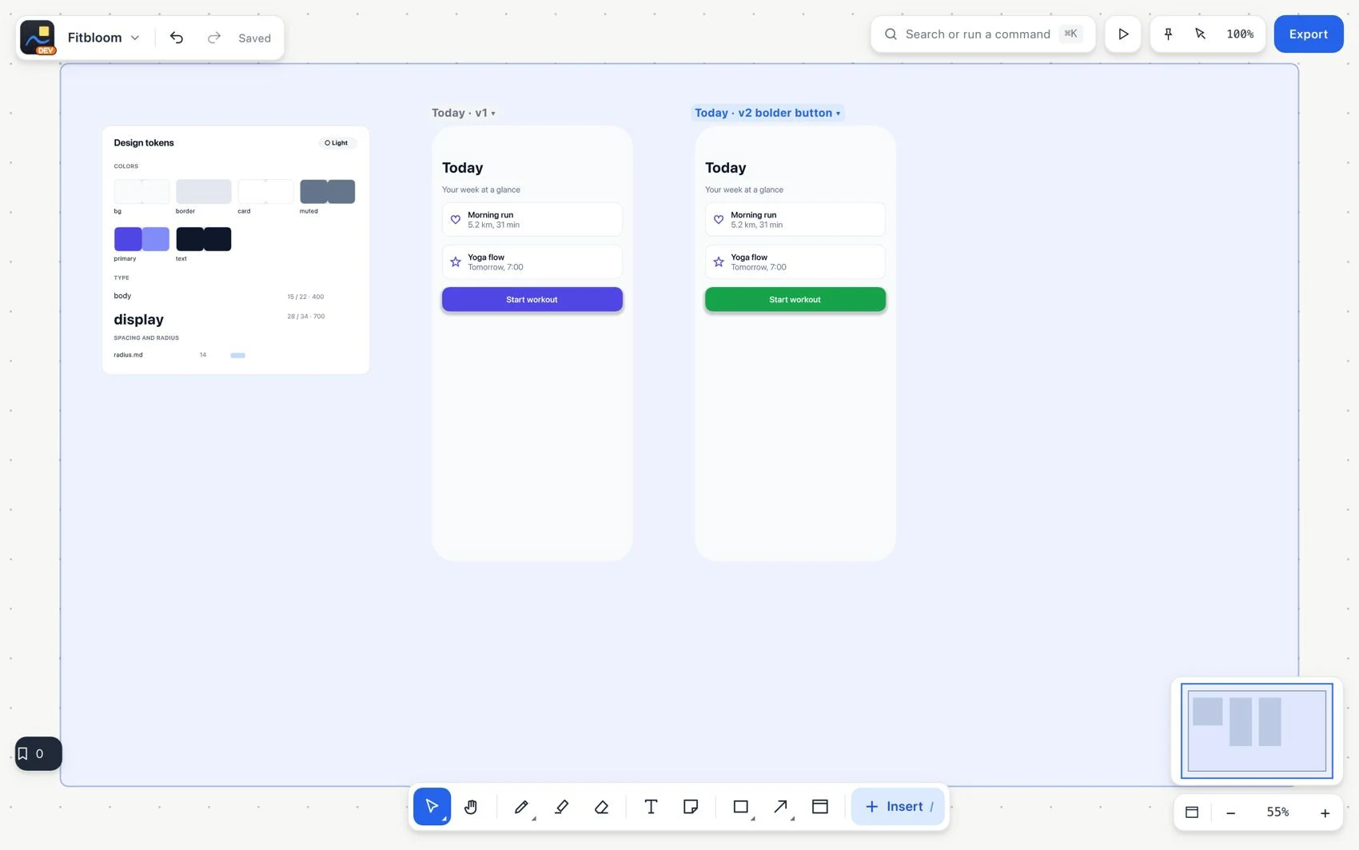1359x850 pixels.
Task: Pick the highlighter marker tool
Action: coord(561,806)
